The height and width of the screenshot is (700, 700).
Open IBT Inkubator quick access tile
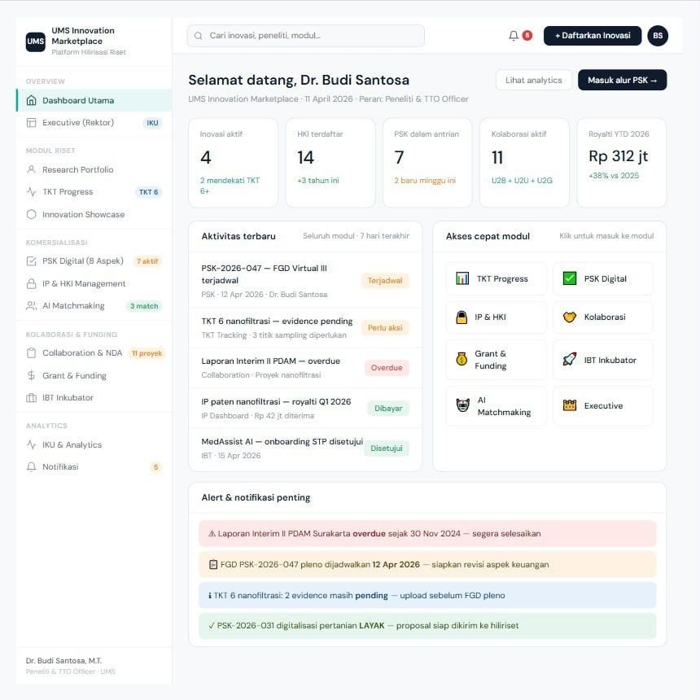[x=603, y=360]
